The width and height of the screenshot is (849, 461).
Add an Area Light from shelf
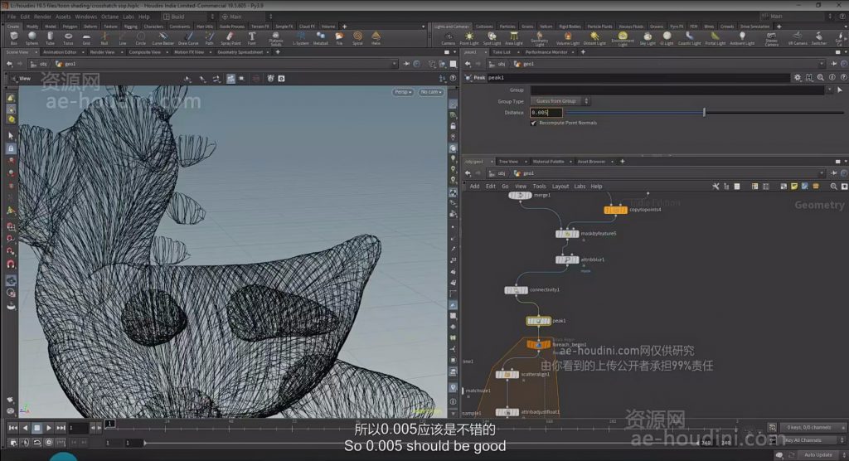click(x=514, y=38)
